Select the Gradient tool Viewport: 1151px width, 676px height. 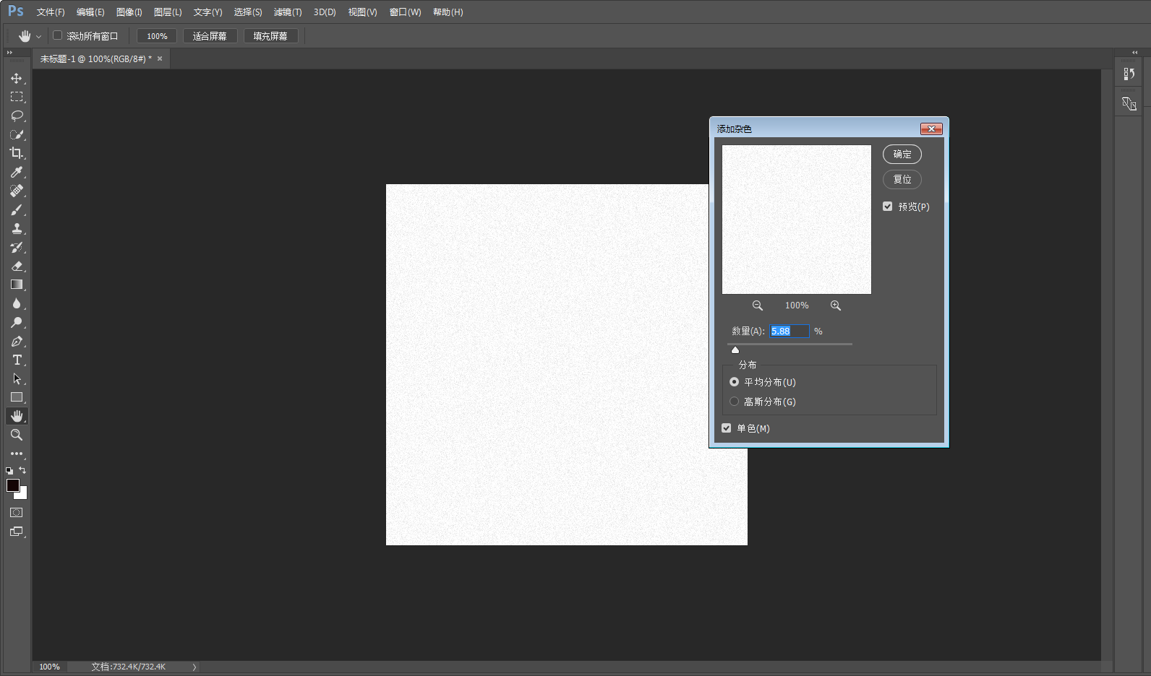pos(17,285)
